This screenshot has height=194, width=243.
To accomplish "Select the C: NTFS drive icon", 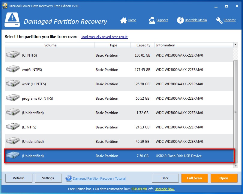I will [13, 55].
